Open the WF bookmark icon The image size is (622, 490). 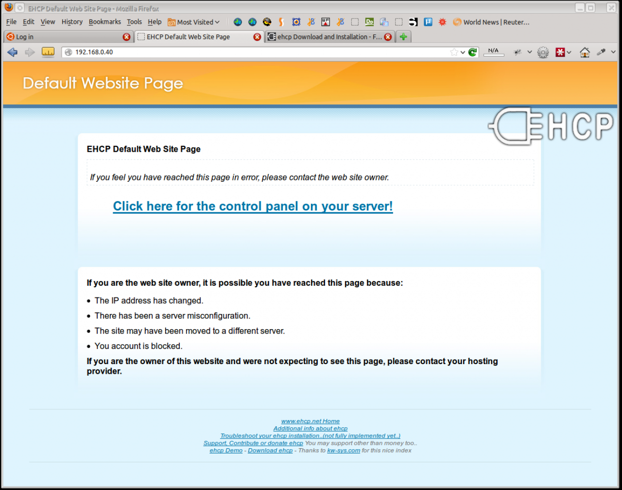point(326,22)
